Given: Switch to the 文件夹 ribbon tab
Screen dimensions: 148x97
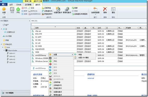Looking at the screenshot, I should click(x=19, y=5).
